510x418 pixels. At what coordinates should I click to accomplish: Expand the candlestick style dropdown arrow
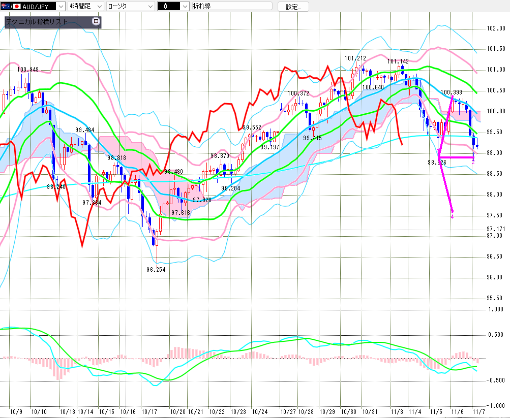point(184,6)
